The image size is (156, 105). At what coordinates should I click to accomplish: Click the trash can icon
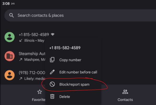52,97
